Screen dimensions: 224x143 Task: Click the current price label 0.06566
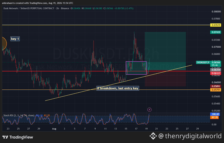coord(216,62)
